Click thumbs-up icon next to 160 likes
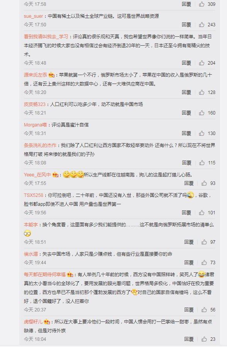 pyautogui.click(x=202, y=113)
